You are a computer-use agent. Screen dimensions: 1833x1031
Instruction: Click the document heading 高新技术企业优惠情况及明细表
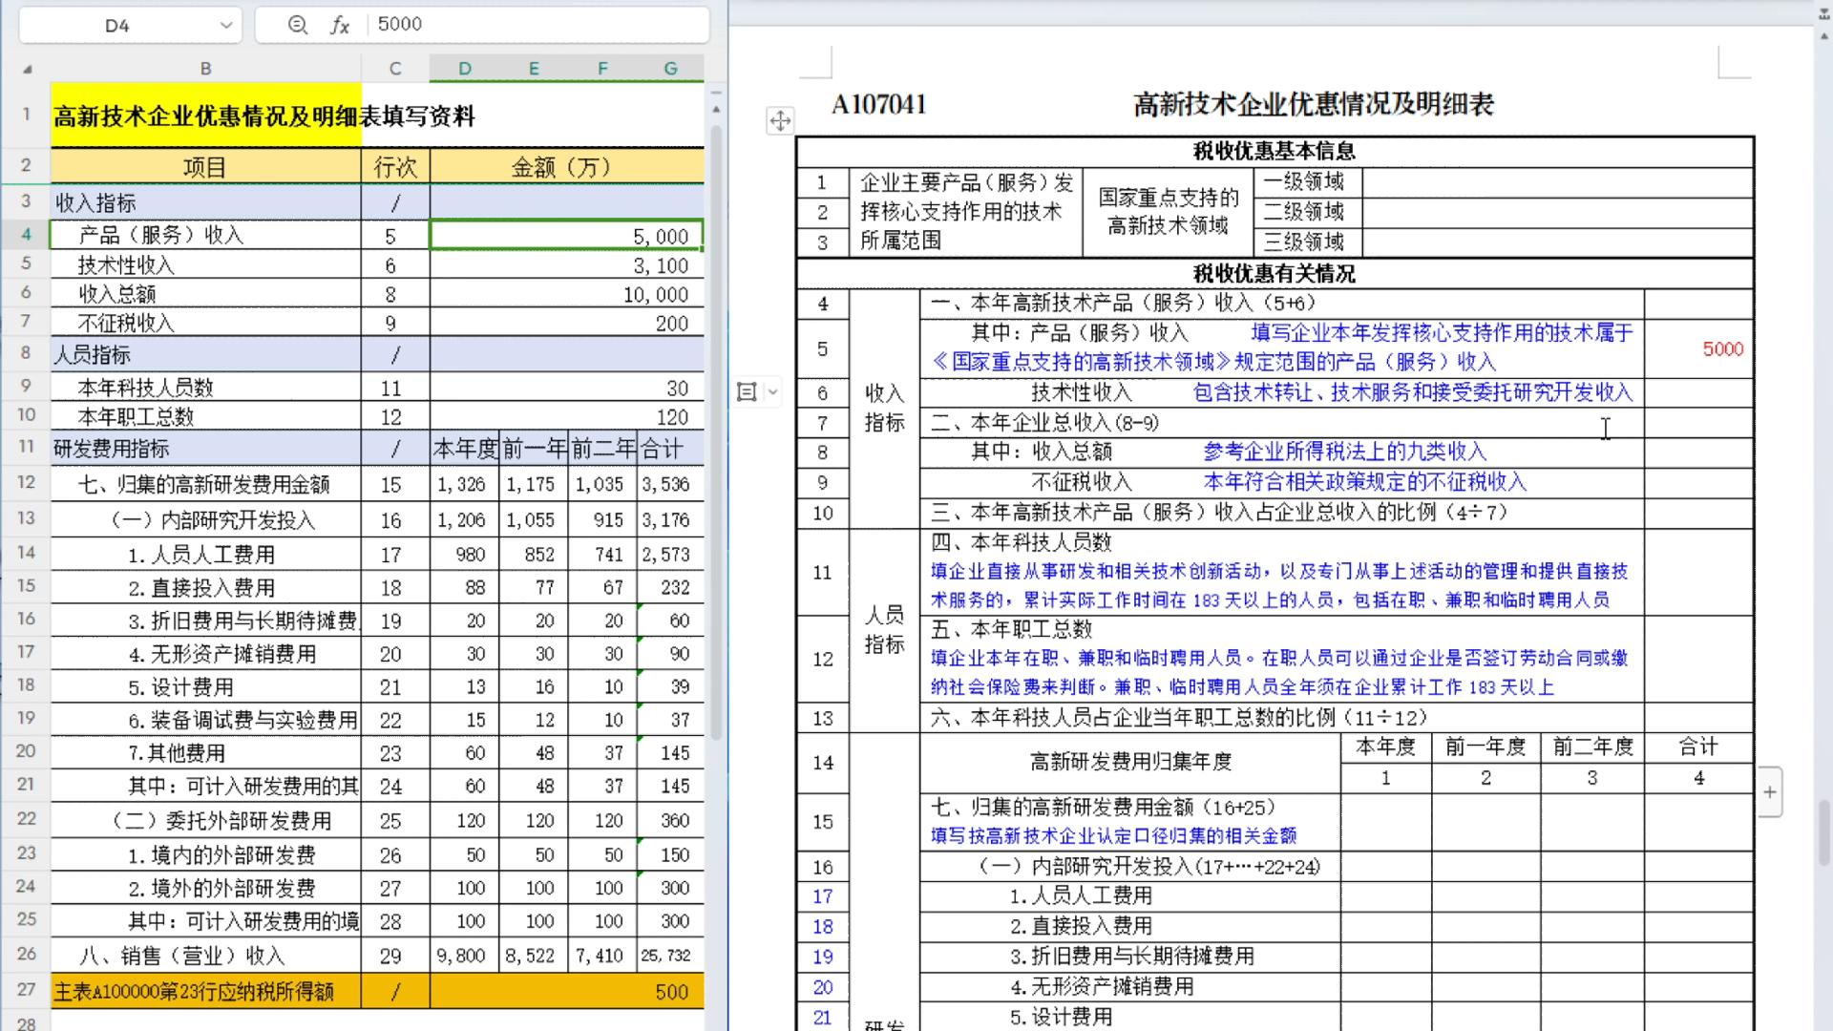click(1313, 104)
